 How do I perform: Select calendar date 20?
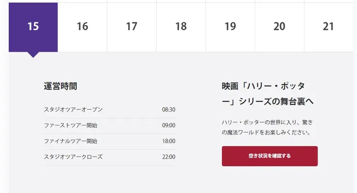click(x=279, y=27)
